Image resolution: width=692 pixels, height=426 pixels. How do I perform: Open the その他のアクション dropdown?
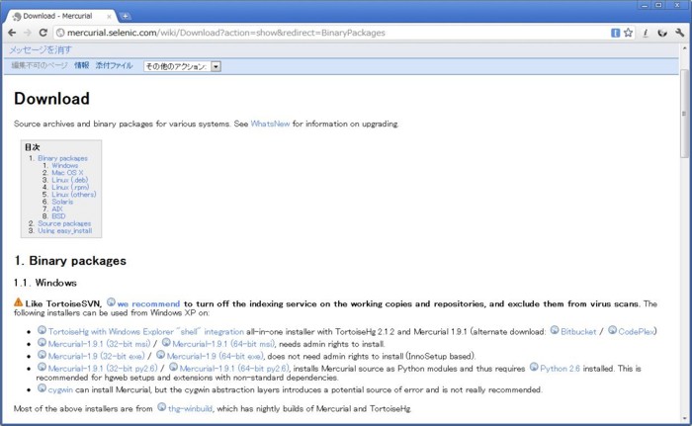(182, 66)
